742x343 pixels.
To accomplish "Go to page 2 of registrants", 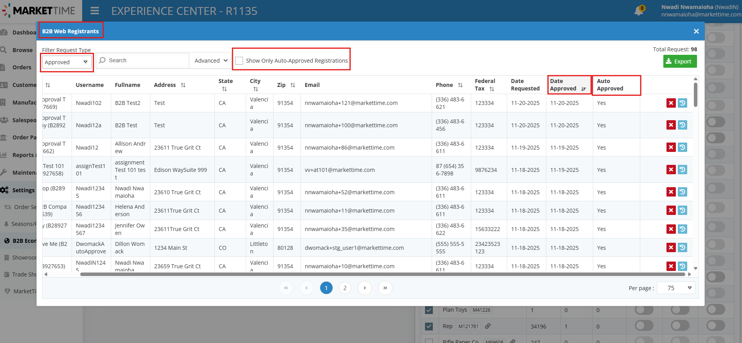I will [345, 288].
